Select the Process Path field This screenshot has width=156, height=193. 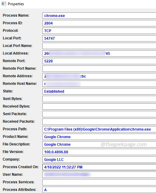click(x=99, y=129)
